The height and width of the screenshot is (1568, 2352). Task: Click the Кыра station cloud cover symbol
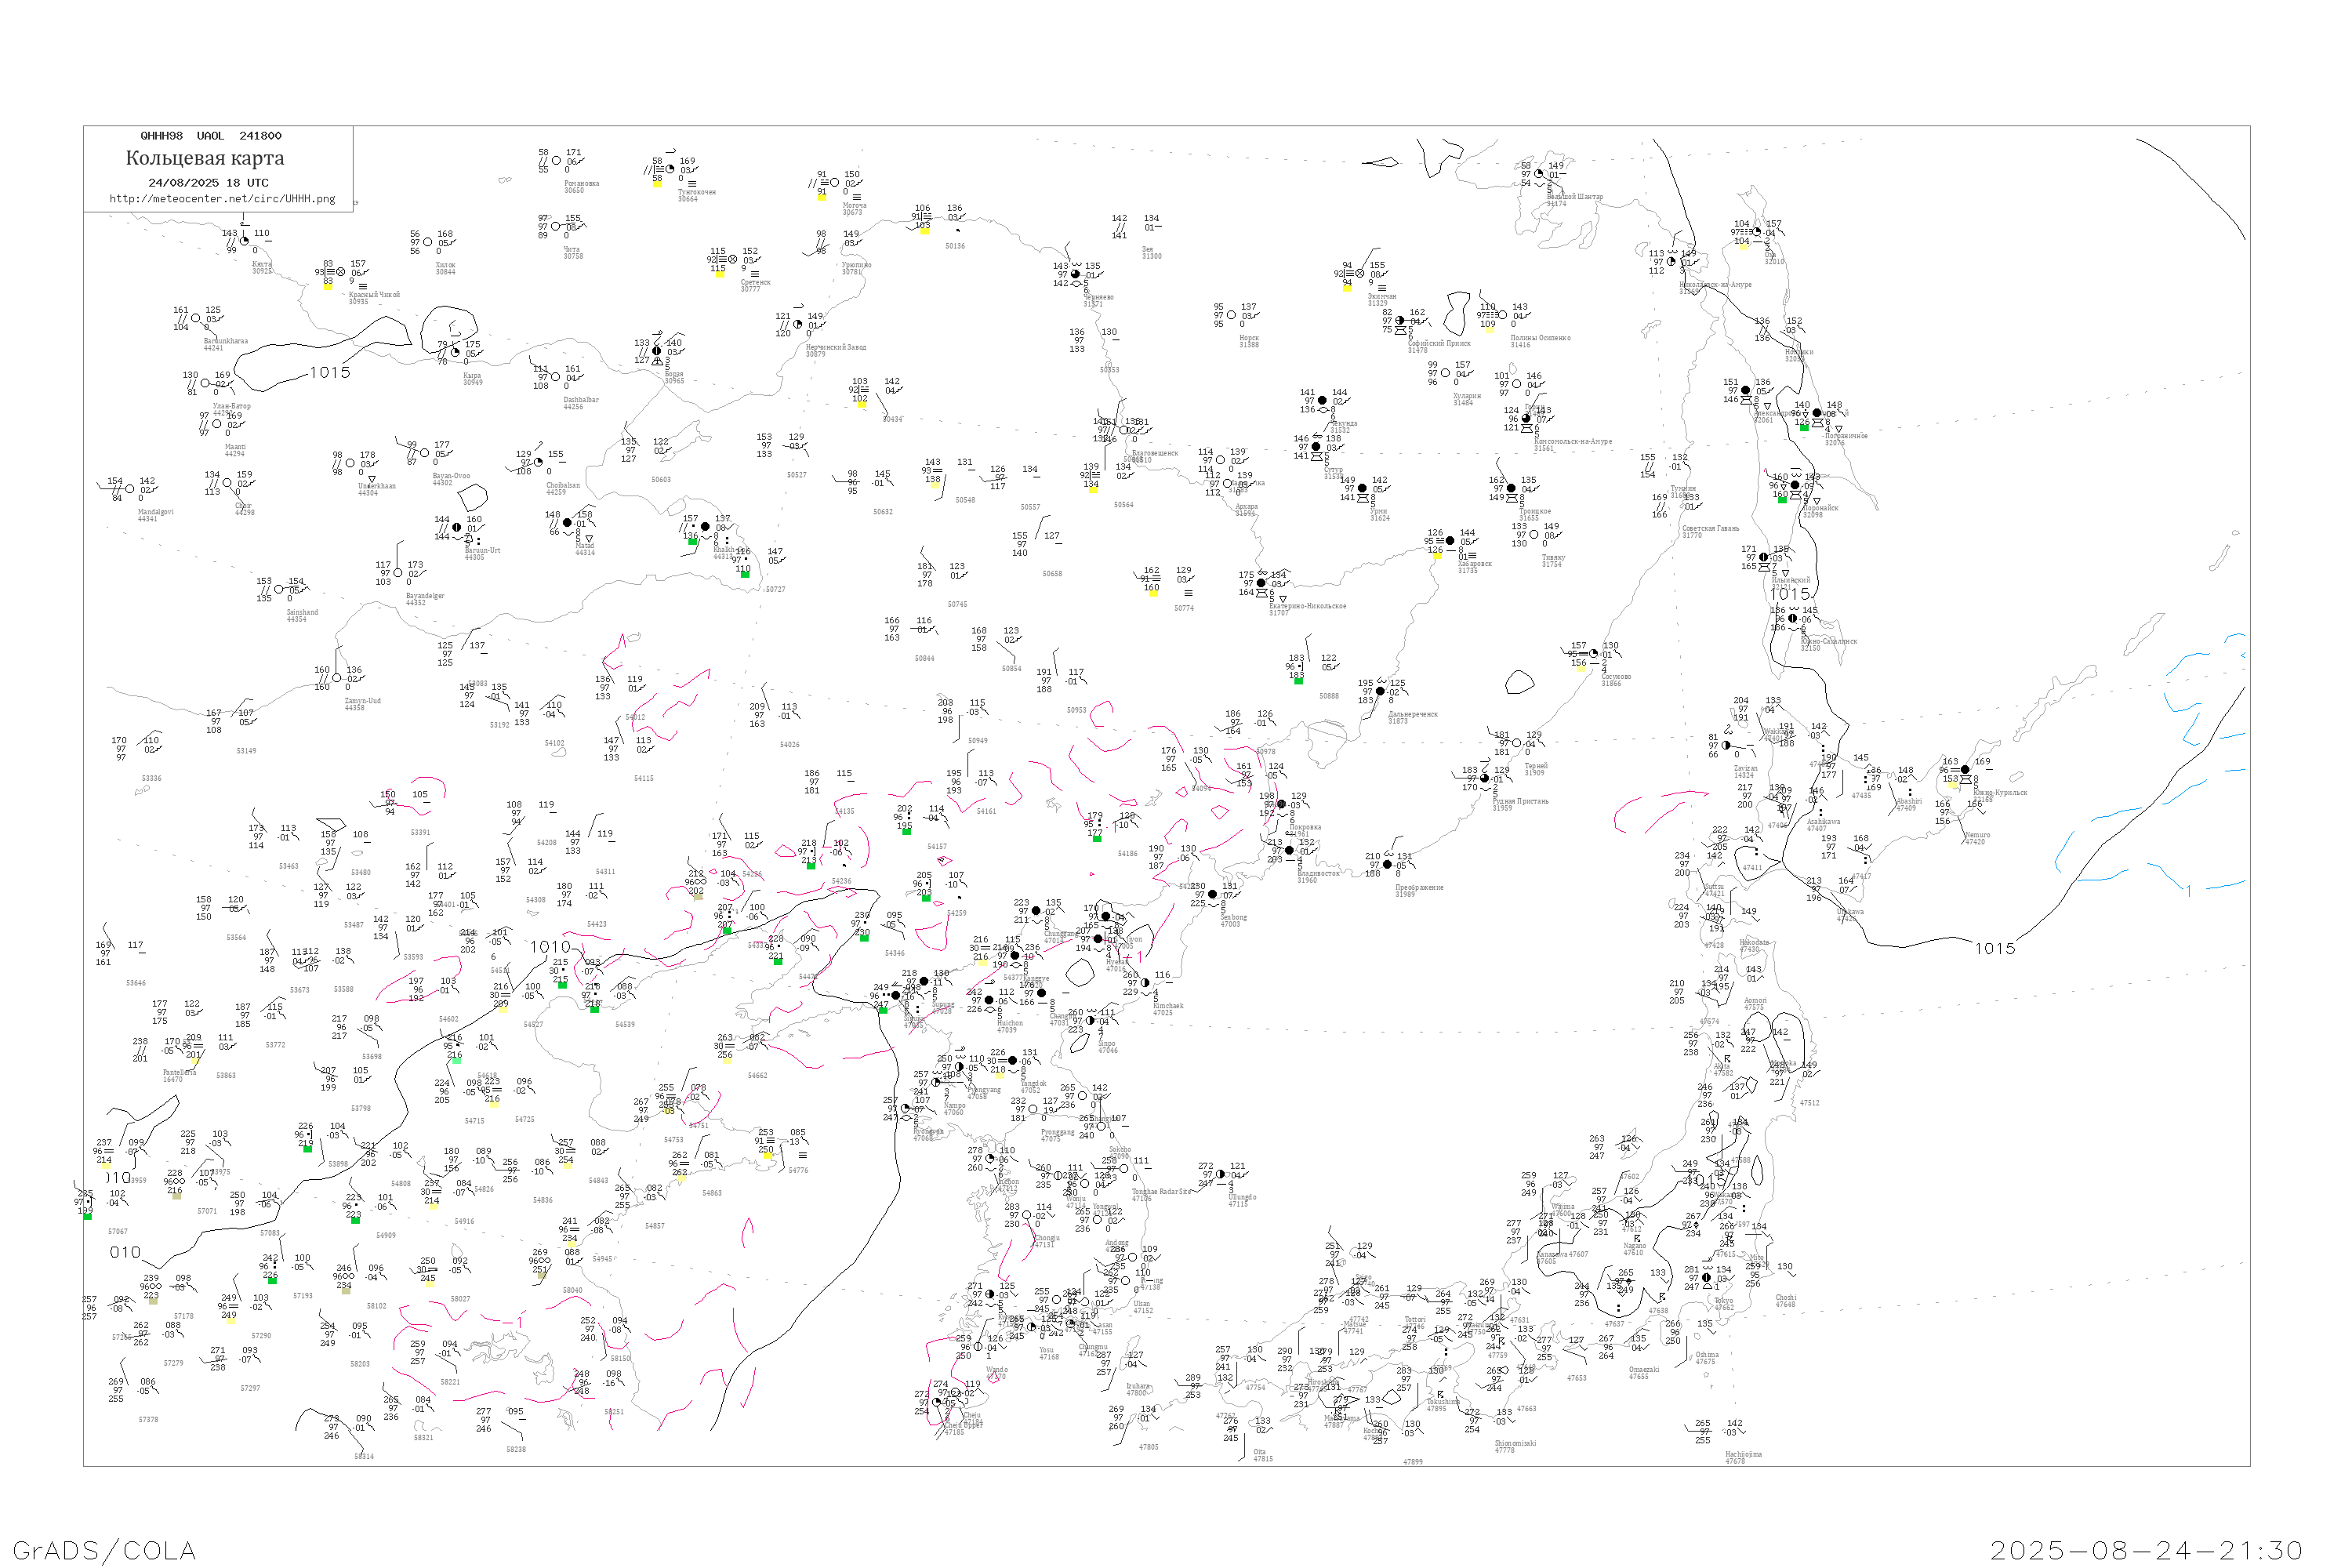(455, 352)
